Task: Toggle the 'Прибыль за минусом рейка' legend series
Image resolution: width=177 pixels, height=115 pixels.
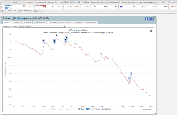Action: (x=60, y=109)
